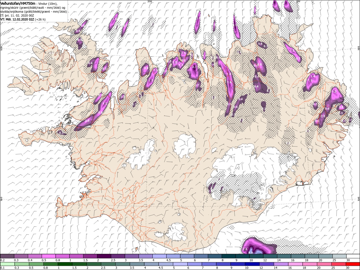This screenshot has width=360, height=270.
Task: Click the lower legend swatch between 20 and 25
Action: tap(324, 264)
